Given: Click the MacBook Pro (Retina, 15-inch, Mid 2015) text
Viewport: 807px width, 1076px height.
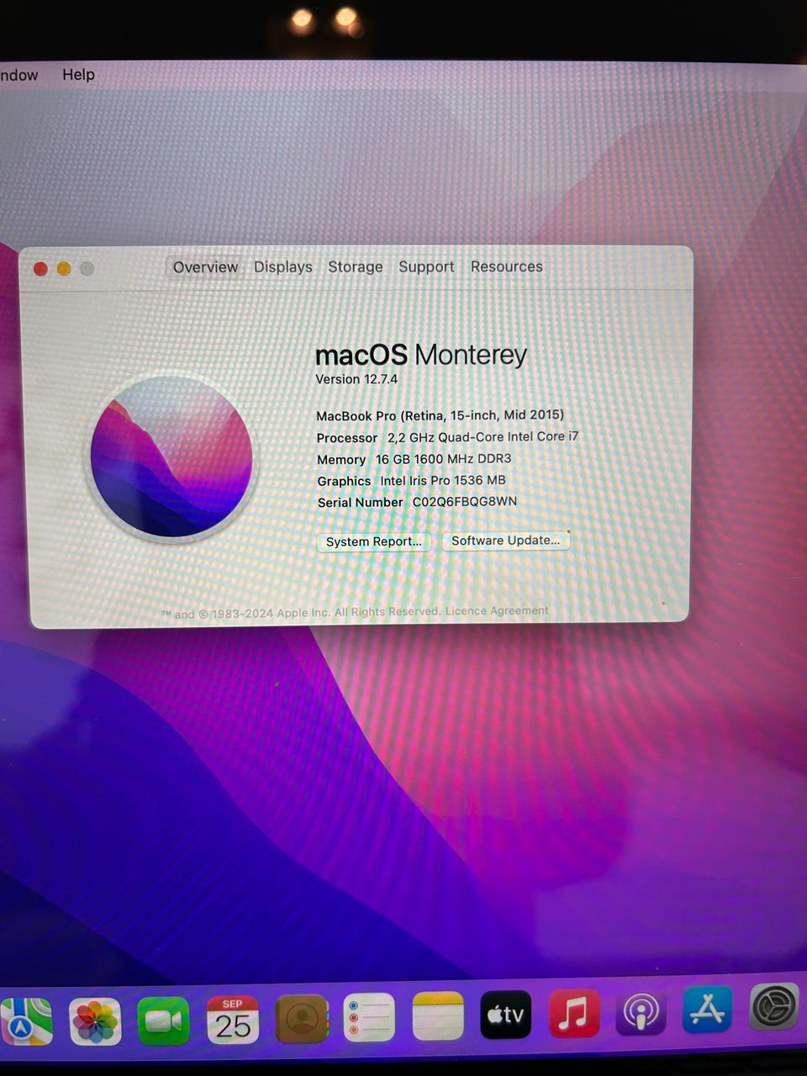Looking at the screenshot, I should [440, 415].
